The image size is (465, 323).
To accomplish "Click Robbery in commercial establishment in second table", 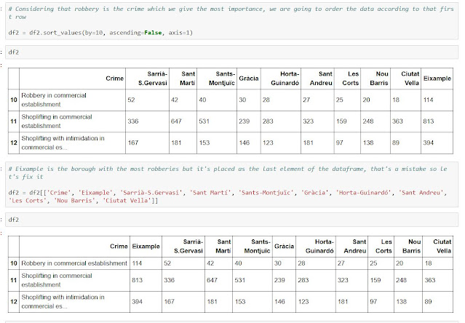I will [74, 263].
